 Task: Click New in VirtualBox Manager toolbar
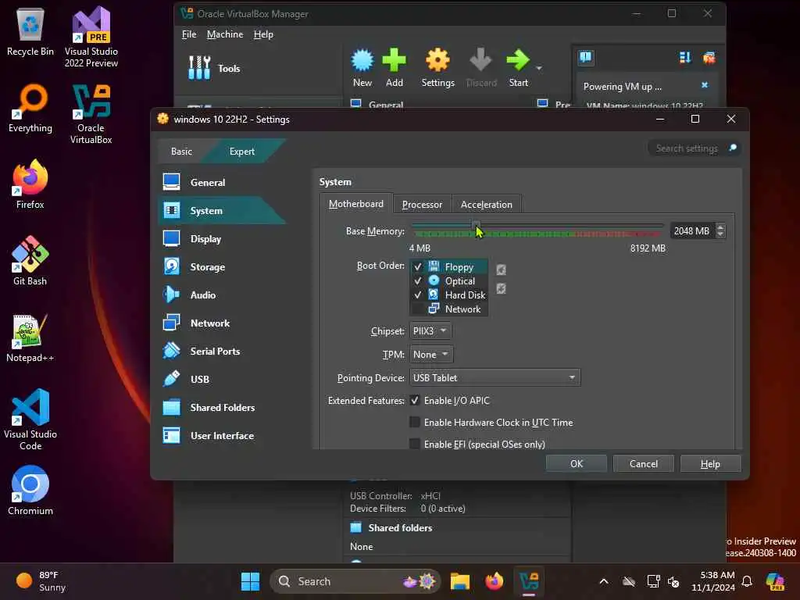pyautogui.click(x=362, y=68)
